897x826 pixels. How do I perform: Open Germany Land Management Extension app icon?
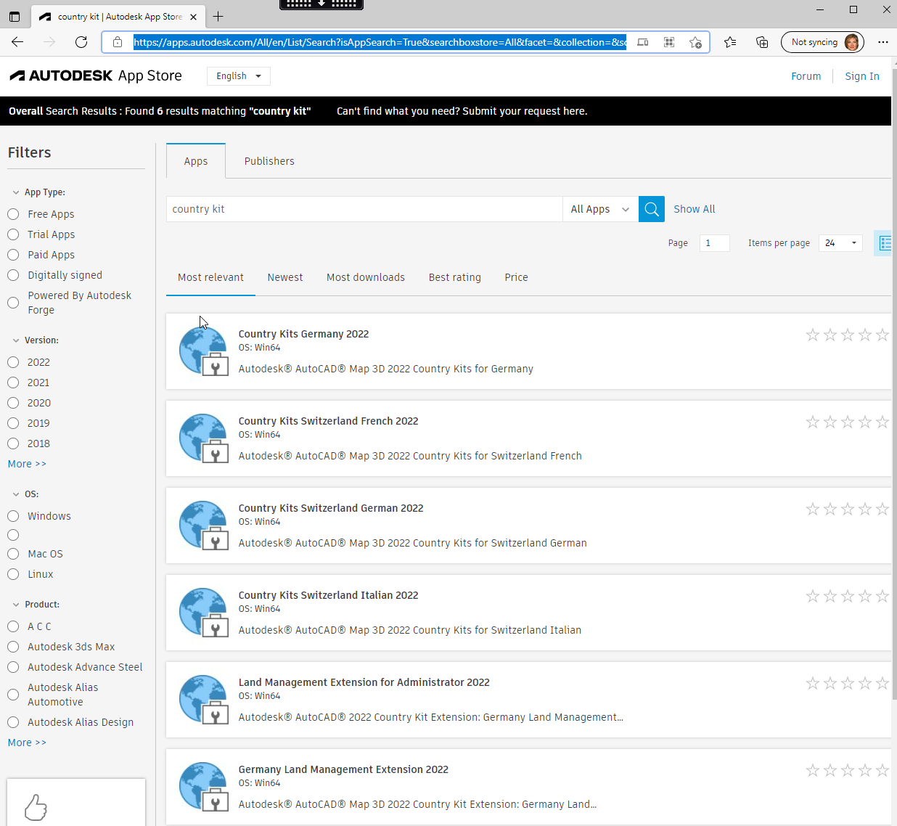204,787
